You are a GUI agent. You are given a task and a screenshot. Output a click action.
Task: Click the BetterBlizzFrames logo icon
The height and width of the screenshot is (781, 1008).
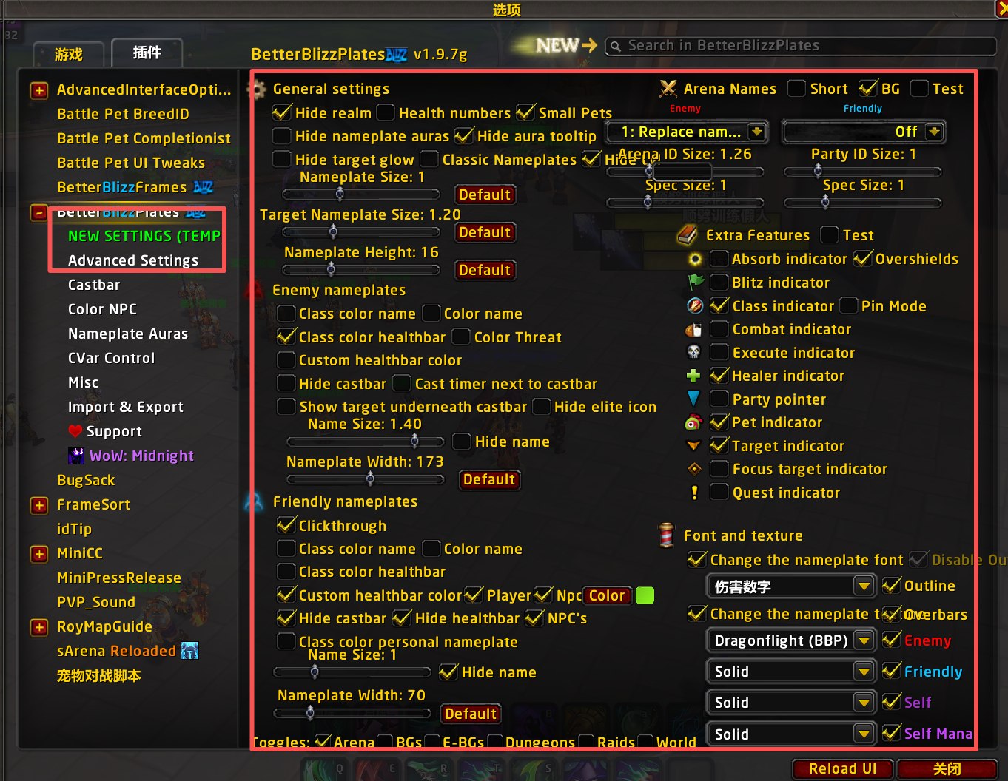(203, 187)
